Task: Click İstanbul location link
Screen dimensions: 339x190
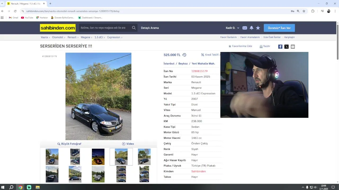Action: 169,64
